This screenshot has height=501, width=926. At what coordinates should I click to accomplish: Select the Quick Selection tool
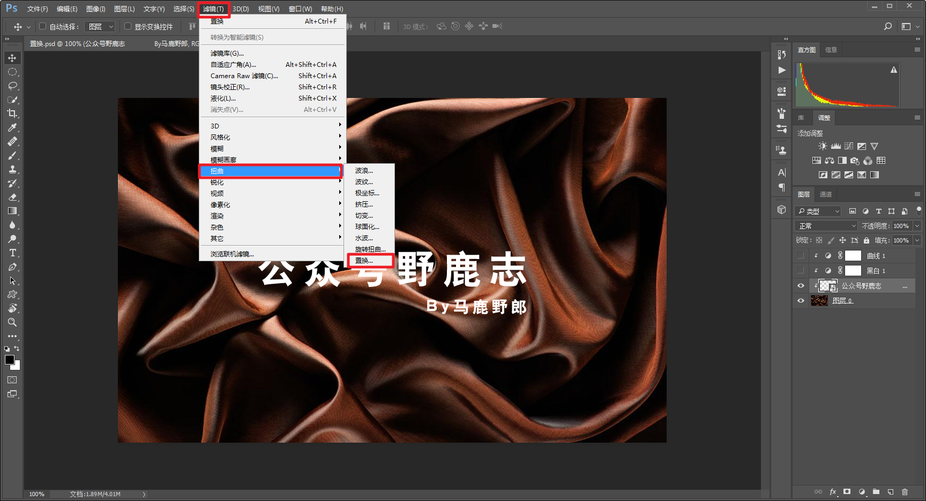click(x=12, y=100)
